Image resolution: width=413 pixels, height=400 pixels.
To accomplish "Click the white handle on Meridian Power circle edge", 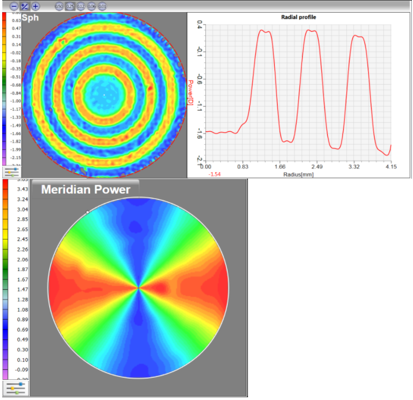I will click(88, 212).
